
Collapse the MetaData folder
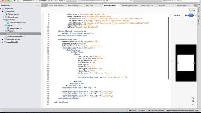(x=4, y=20)
